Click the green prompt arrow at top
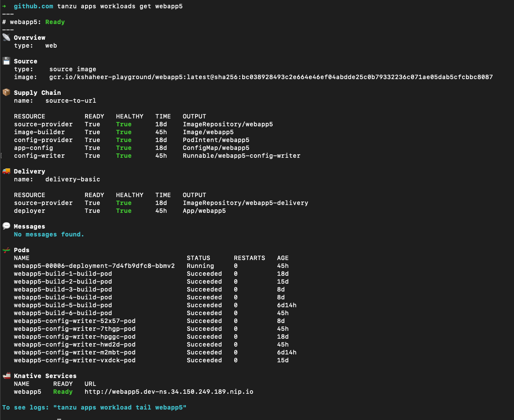514x420 pixels. [x=4, y=6]
